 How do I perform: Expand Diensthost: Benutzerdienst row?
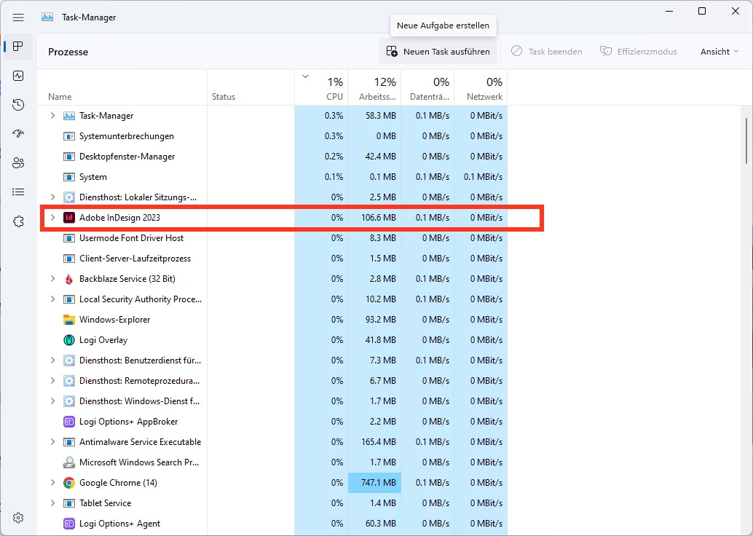tap(53, 360)
